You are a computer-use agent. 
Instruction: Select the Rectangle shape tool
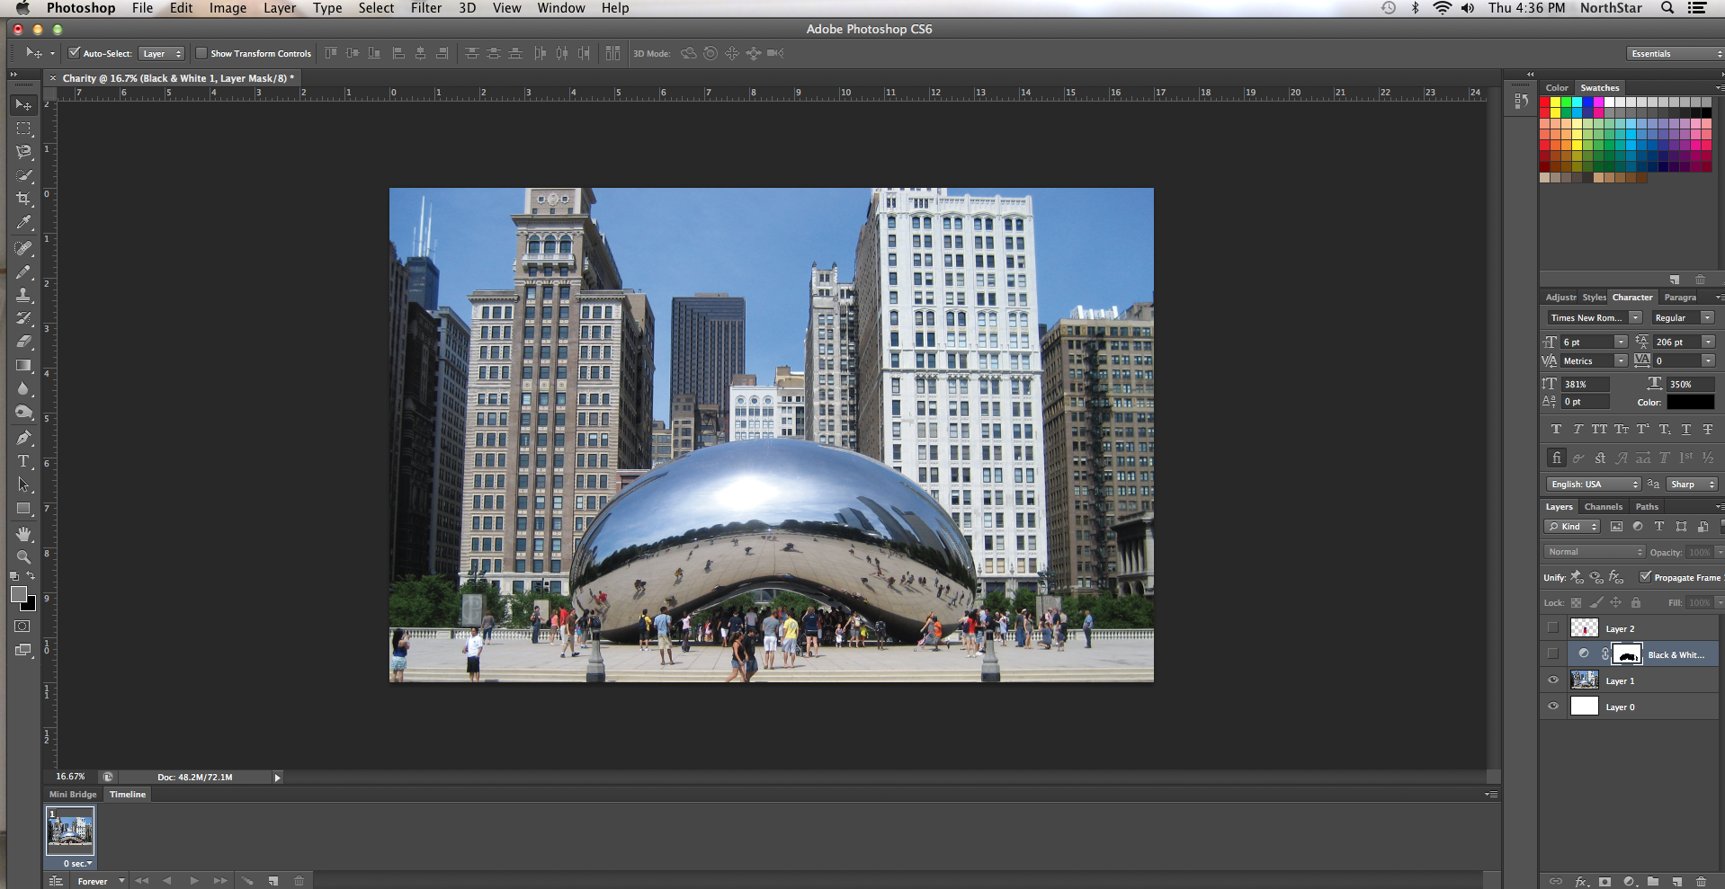23,508
